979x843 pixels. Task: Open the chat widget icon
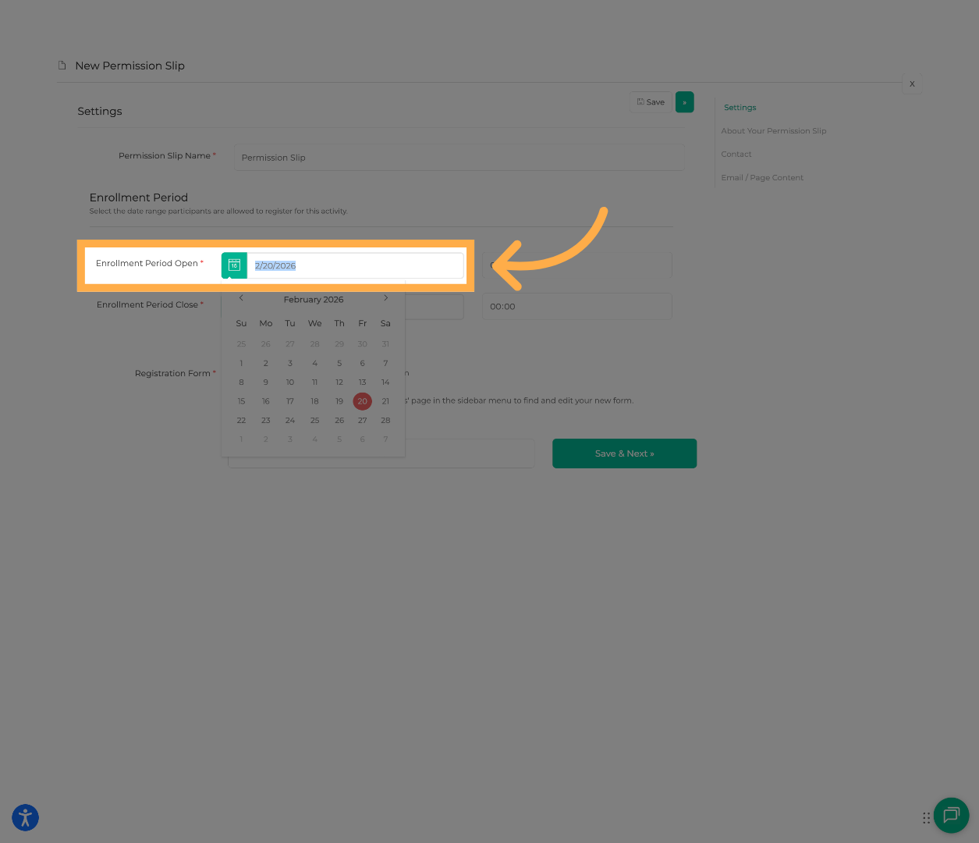click(x=951, y=816)
